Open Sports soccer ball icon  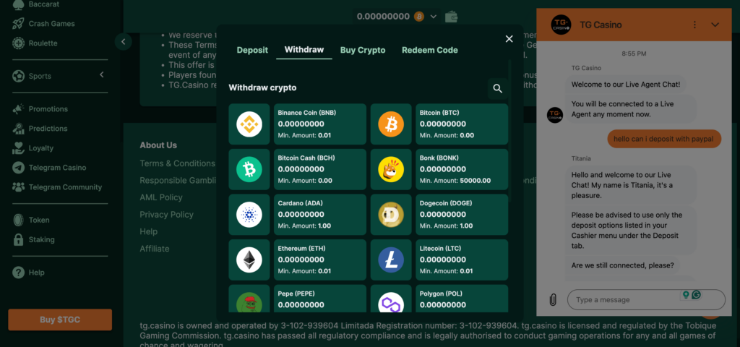pos(18,76)
